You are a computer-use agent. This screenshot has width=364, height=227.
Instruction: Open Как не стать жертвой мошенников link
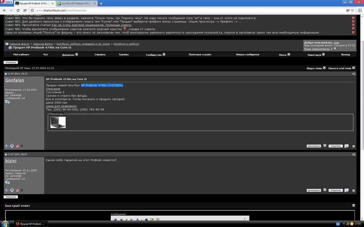[91, 25]
